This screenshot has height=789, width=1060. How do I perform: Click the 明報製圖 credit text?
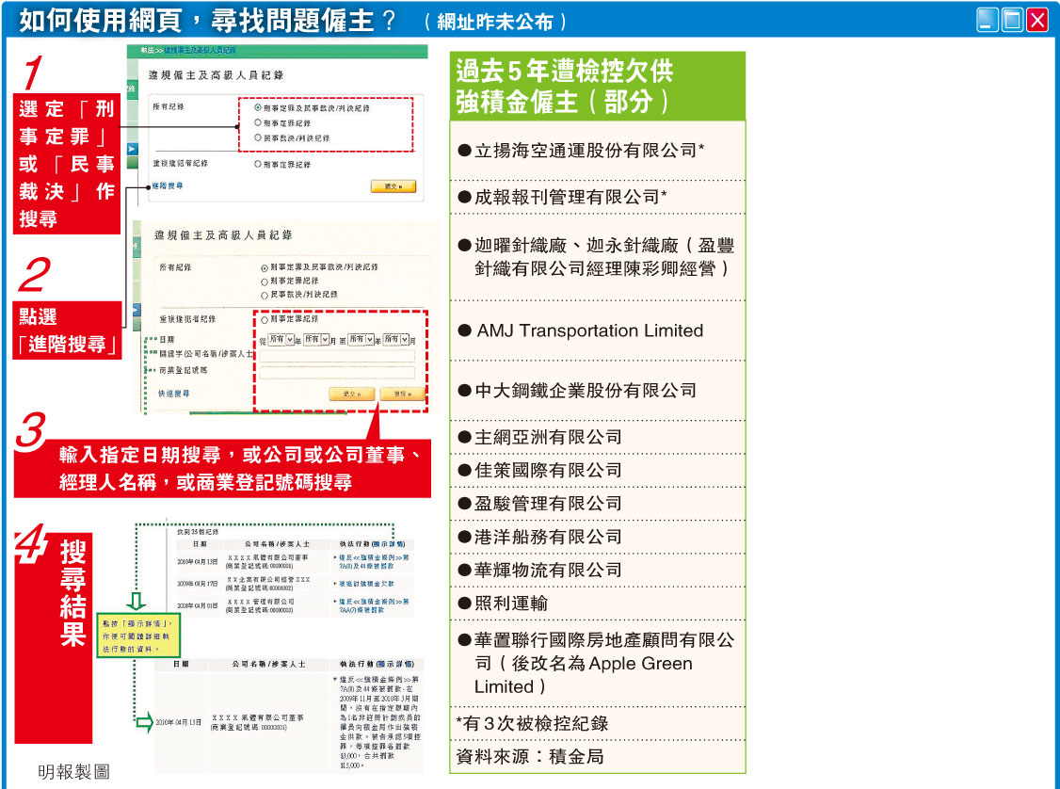pyautogui.click(x=73, y=771)
